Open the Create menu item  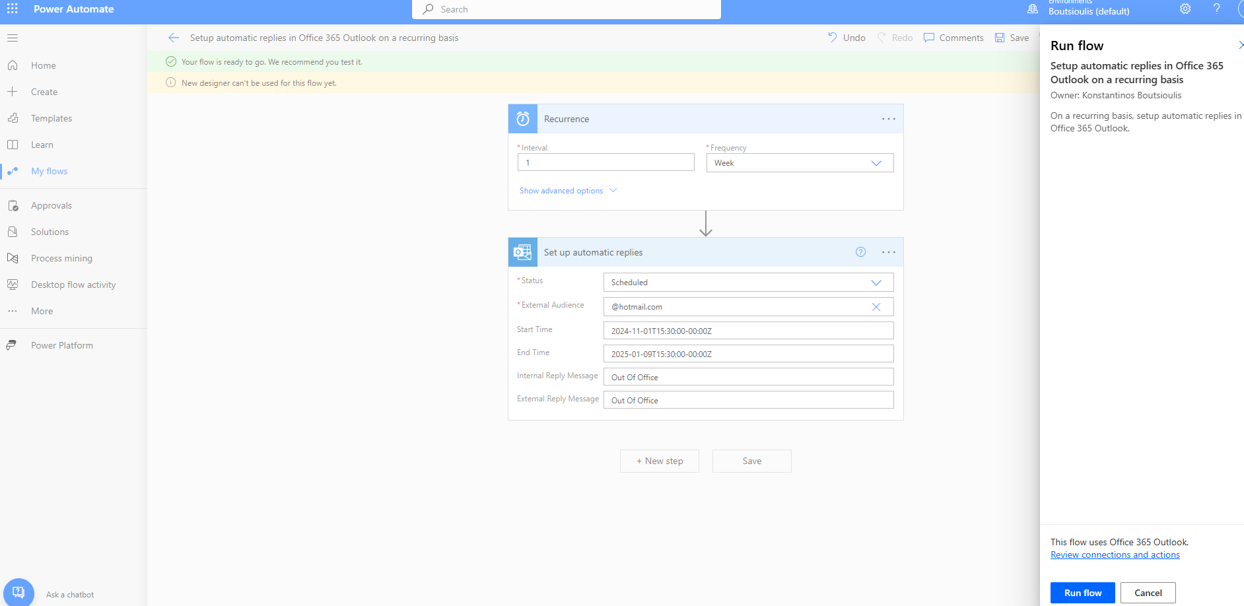44,92
